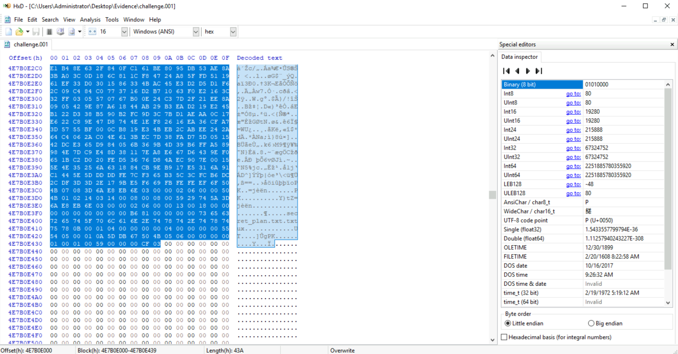Enable Hexadecimal basis for integral numbers
Screen dimensions: 678x354
[x=504, y=337]
